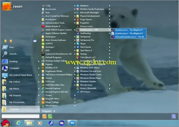Expand the My Documents submenu arrow
Image resolution: width=179 pixels, height=127 pixels.
39,102
